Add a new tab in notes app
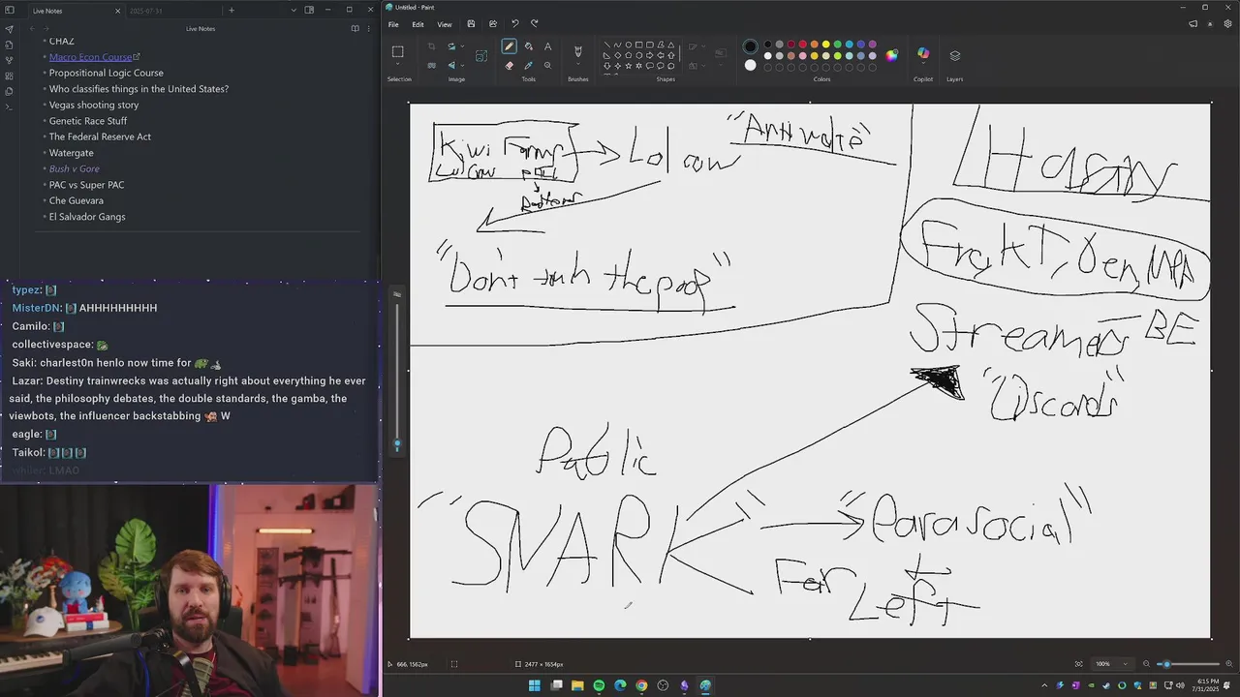The image size is (1240, 697). (x=231, y=11)
